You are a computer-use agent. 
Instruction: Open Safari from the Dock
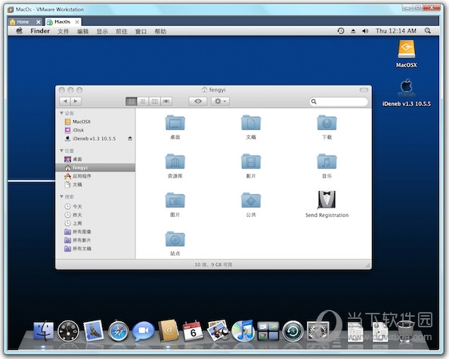[118, 331]
